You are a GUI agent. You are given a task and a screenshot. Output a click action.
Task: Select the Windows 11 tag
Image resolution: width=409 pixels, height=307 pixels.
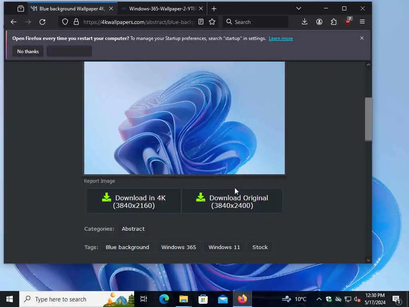224,247
